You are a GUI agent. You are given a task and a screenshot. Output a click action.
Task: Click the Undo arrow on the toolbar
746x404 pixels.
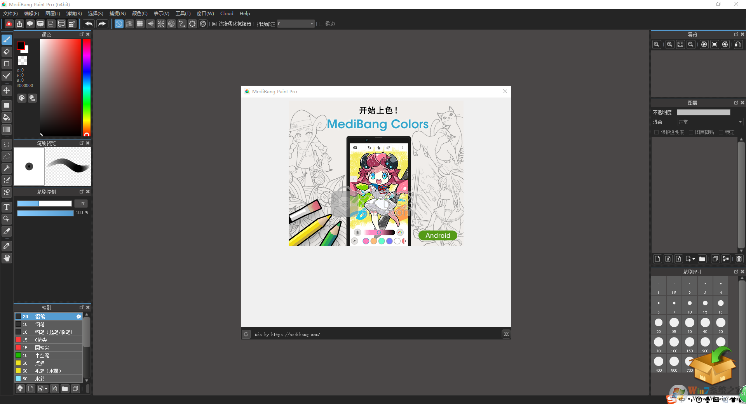click(89, 24)
